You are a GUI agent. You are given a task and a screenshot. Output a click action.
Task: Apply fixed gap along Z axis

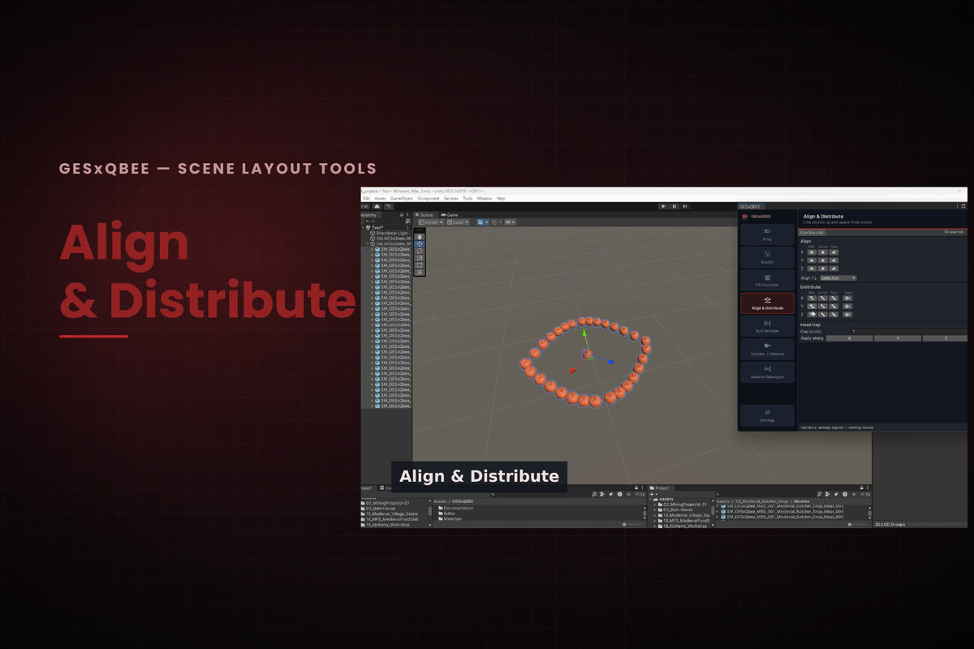pyautogui.click(x=946, y=337)
